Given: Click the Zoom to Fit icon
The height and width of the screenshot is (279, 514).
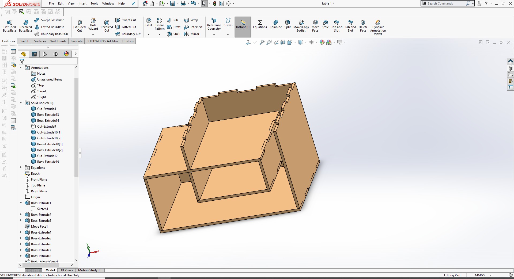Looking at the screenshot, I should click(262, 42).
